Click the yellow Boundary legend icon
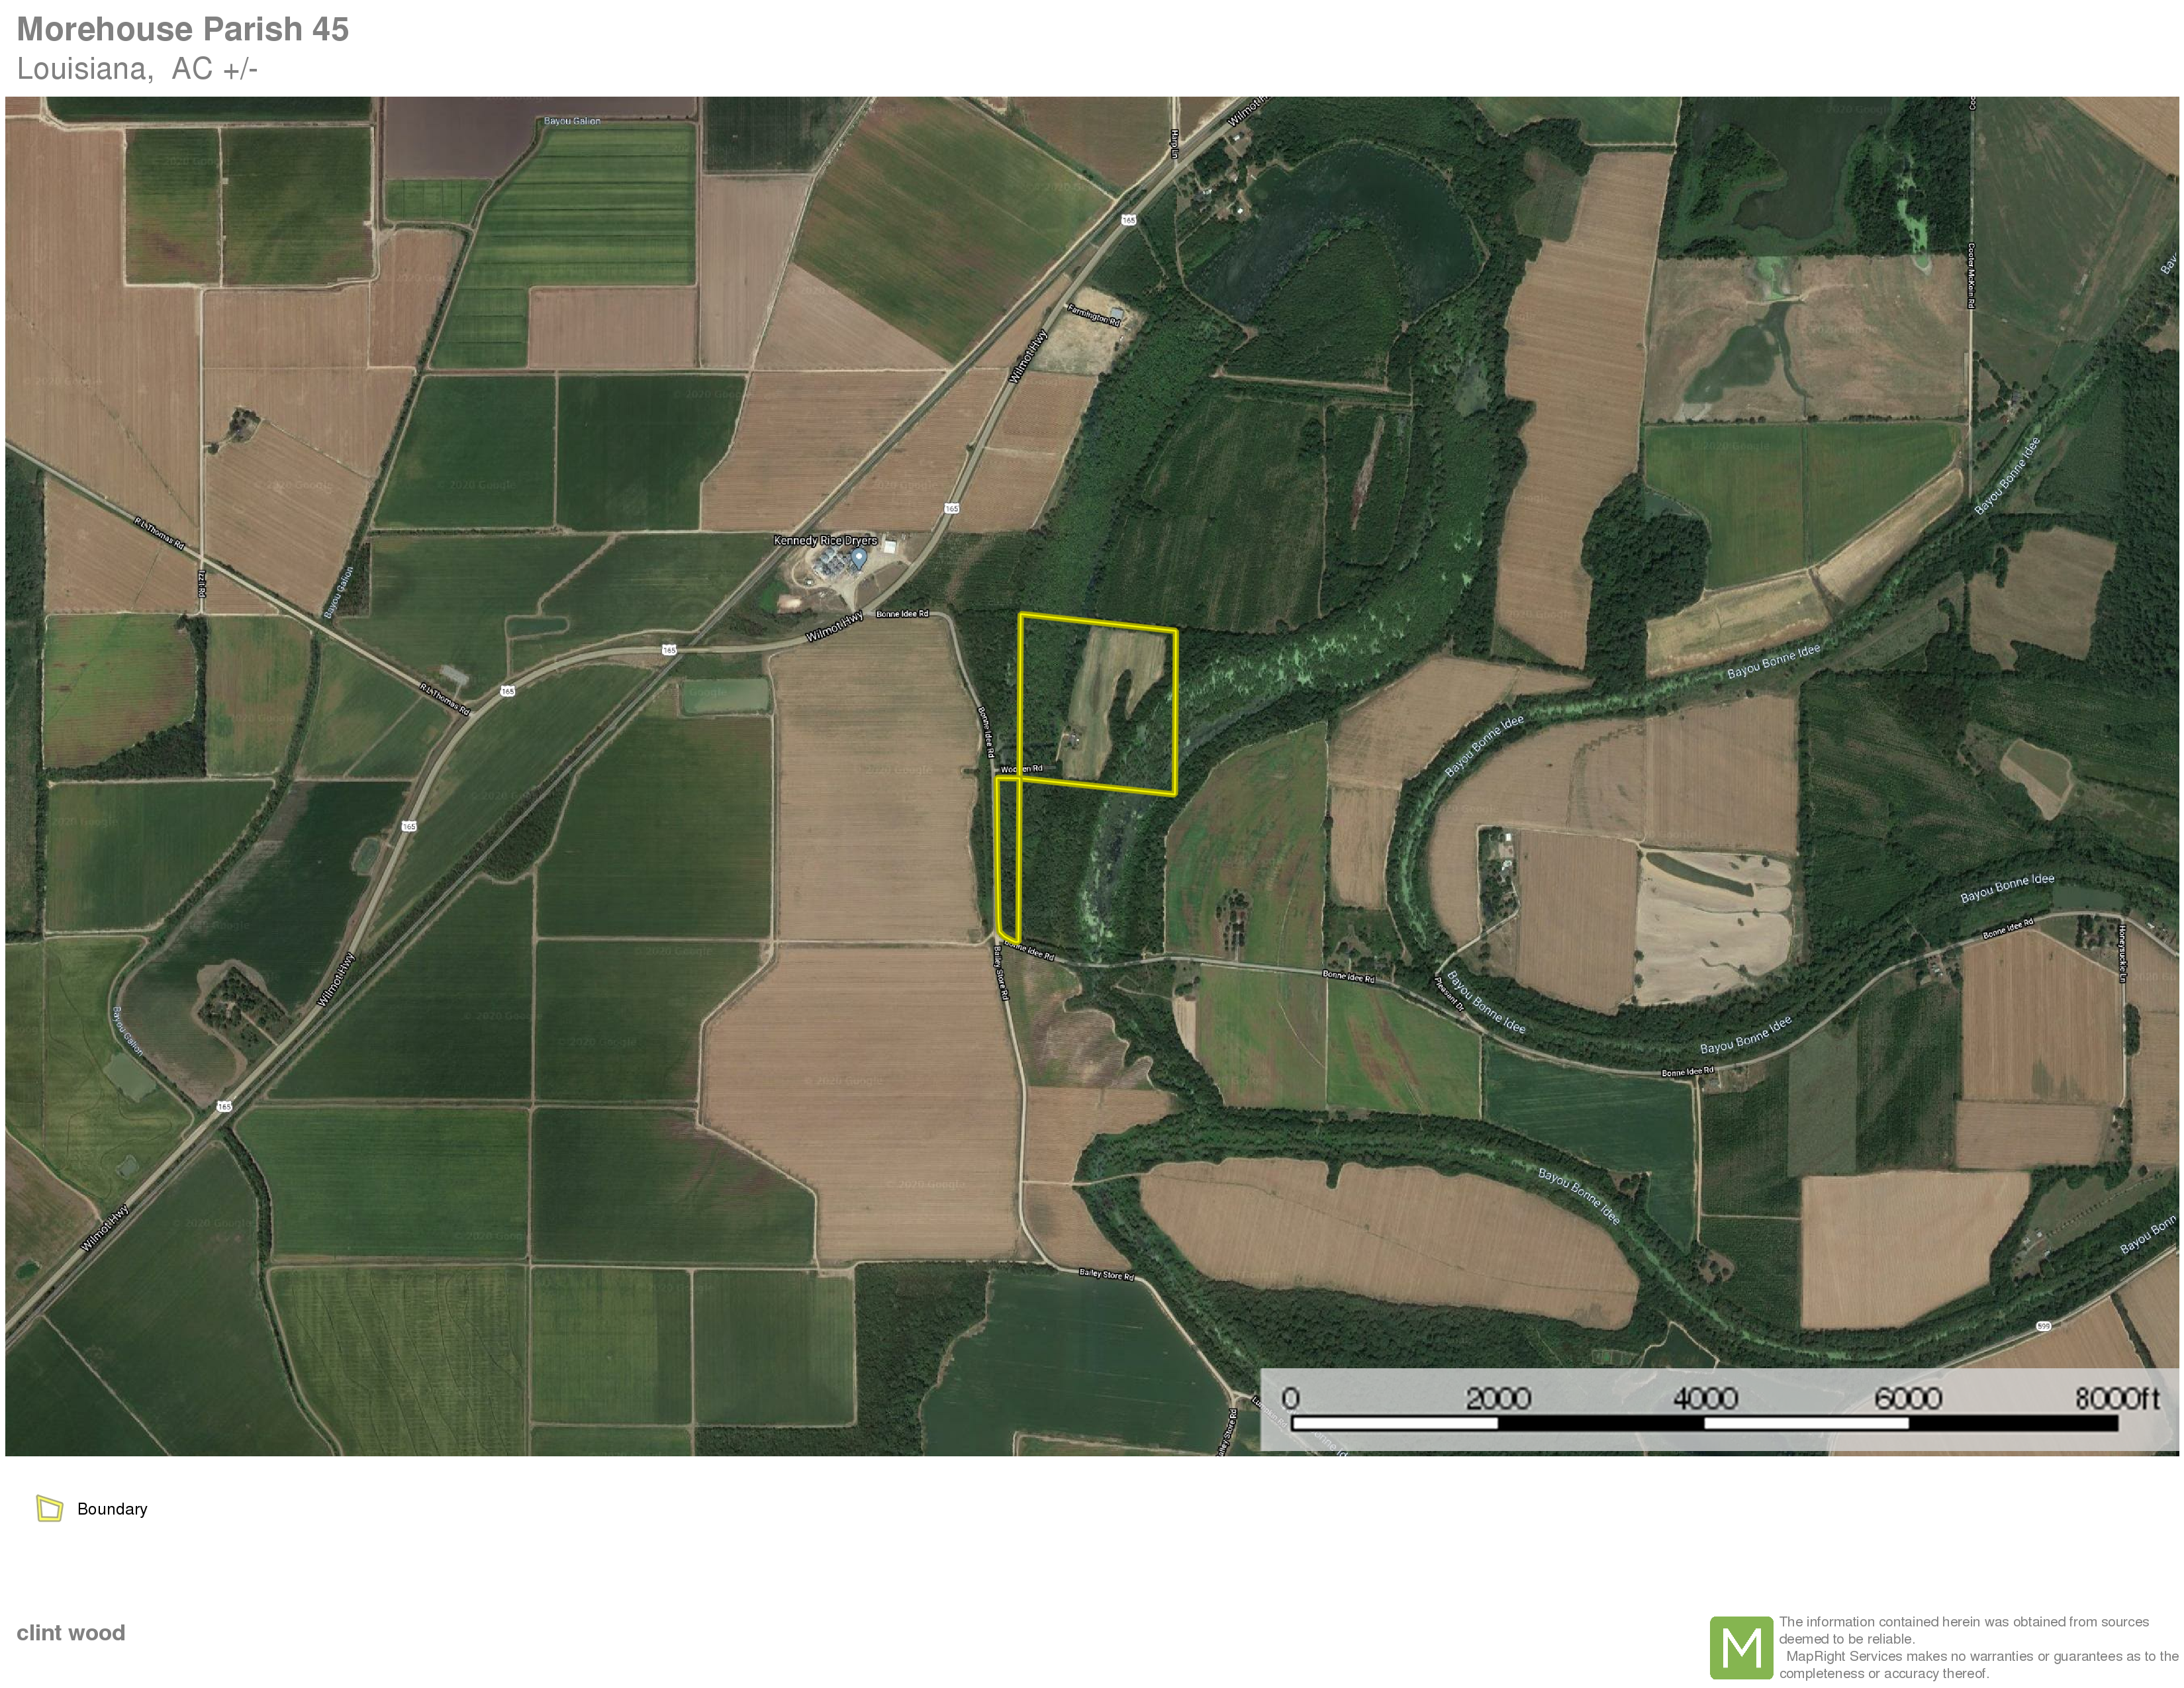 [49, 1508]
